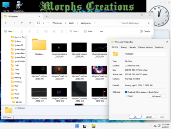171x129 pixels.
Task: Click File Explorer in the taskbar
Action: click(93, 126)
